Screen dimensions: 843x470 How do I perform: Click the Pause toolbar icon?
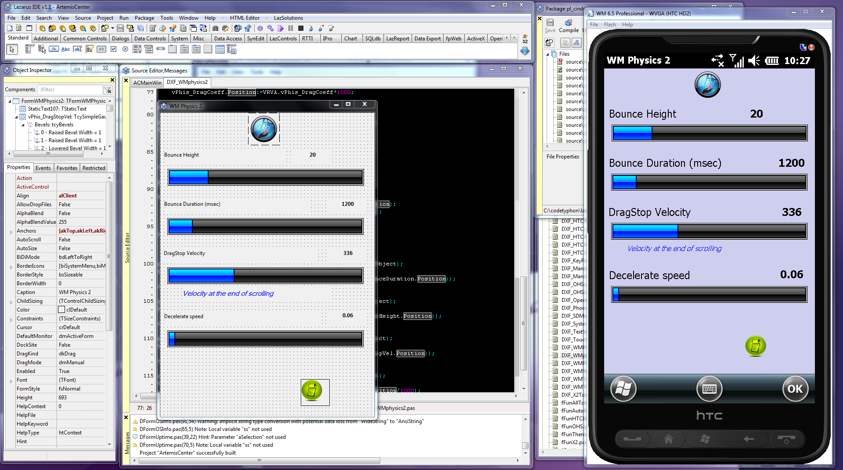click(291, 28)
